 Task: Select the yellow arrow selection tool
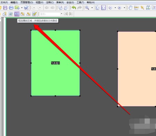142,8
